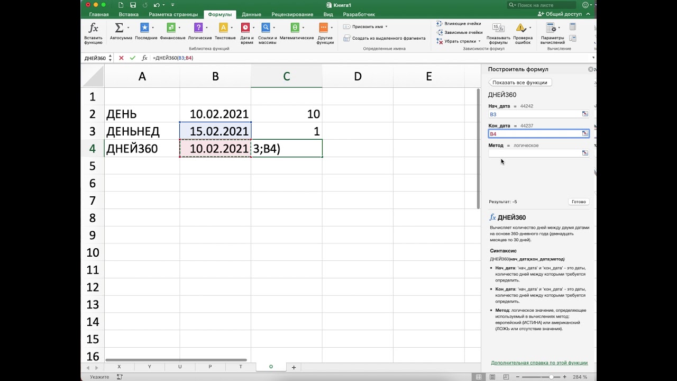
Task: Add a new sheet with plus button
Action: tap(294, 367)
